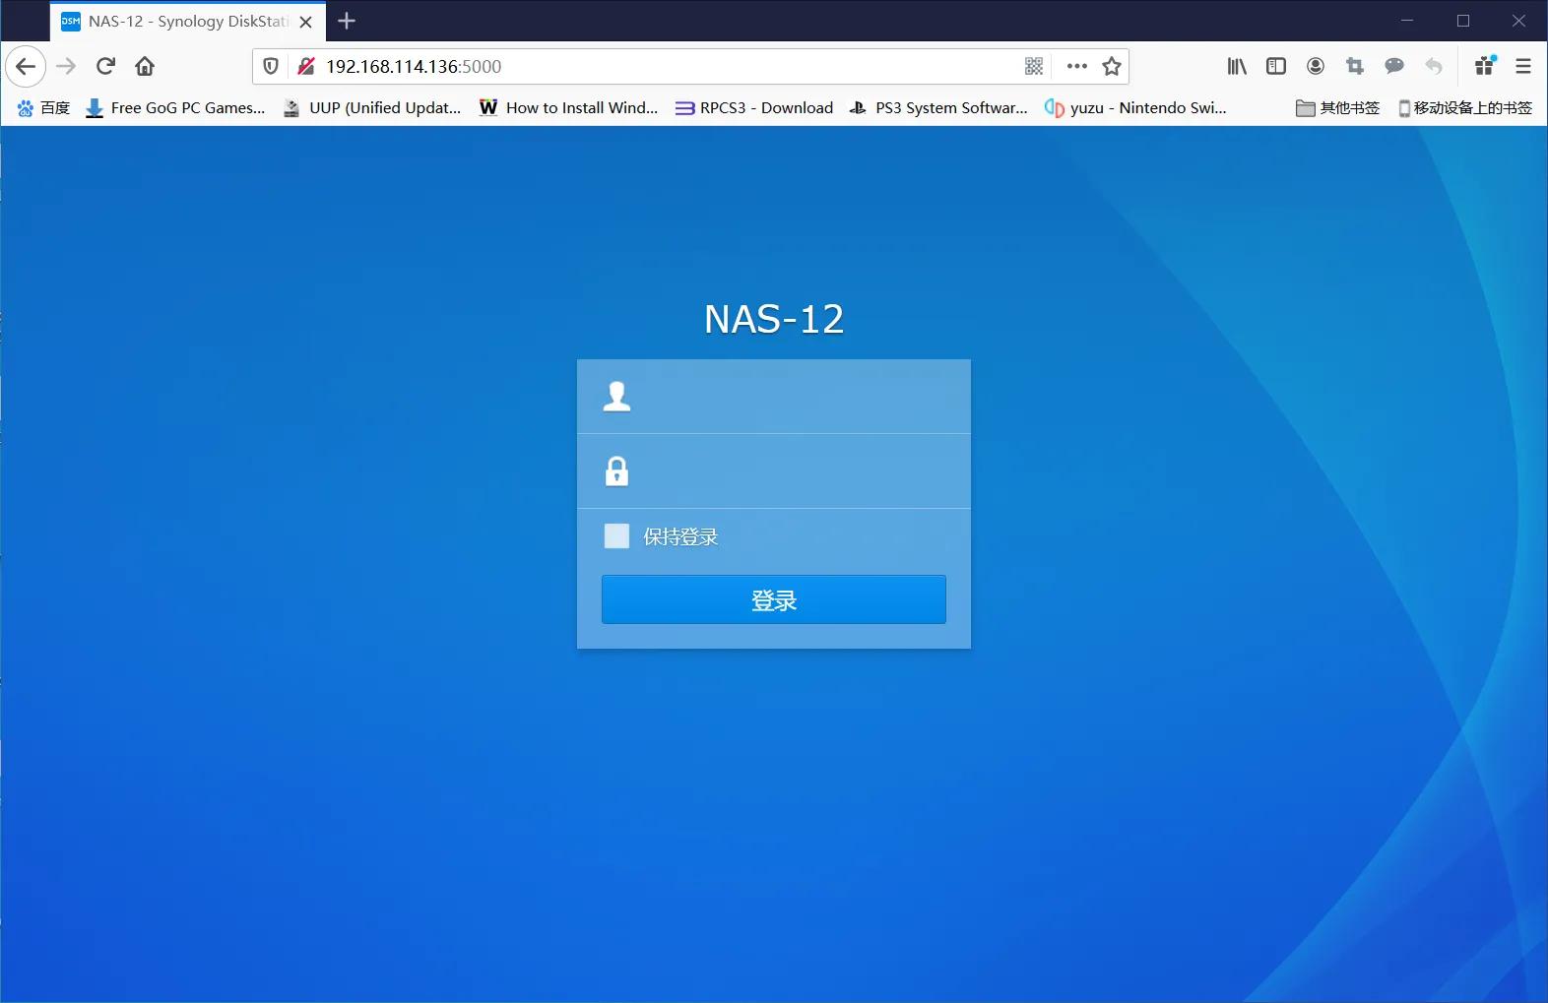Open Firefox account avatar icon
Image resolution: width=1548 pixels, height=1003 pixels.
(1316, 66)
